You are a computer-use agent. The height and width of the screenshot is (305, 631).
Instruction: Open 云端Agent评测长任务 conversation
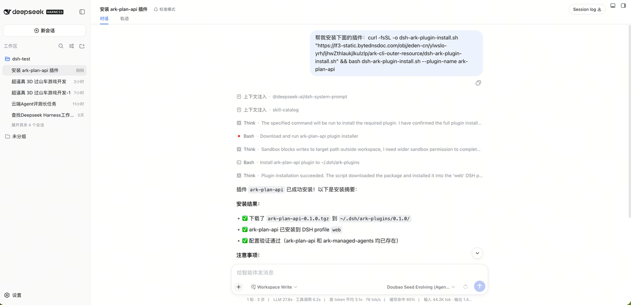click(44, 104)
